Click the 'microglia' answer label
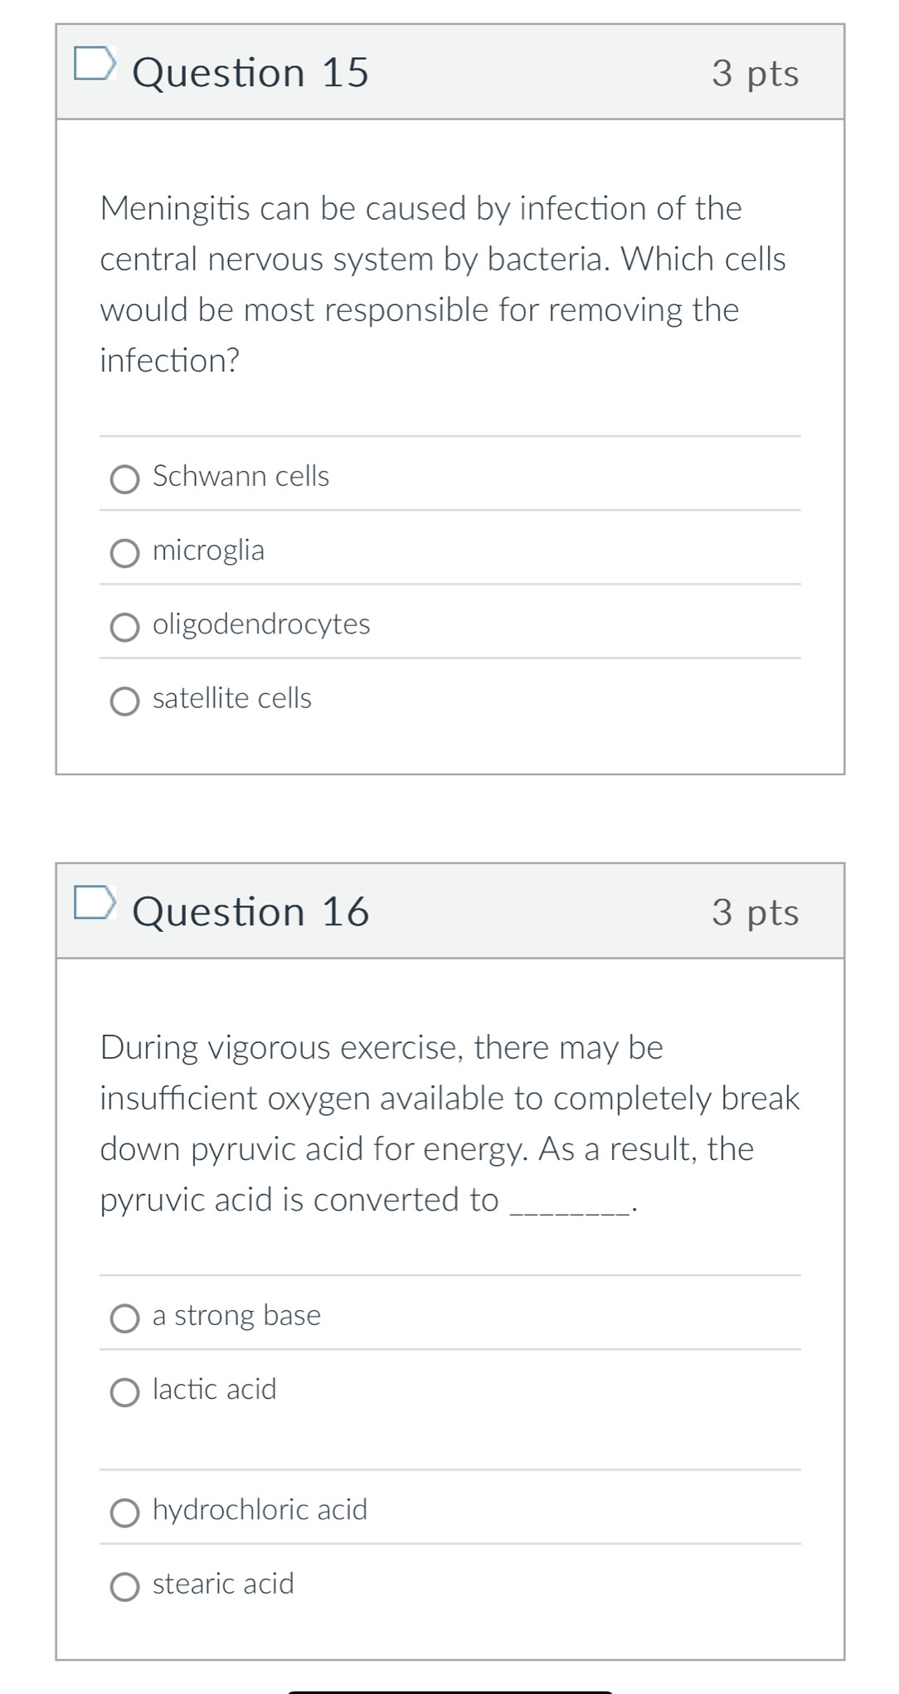The height and width of the screenshot is (1694, 899). pyautogui.click(x=208, y=551)
